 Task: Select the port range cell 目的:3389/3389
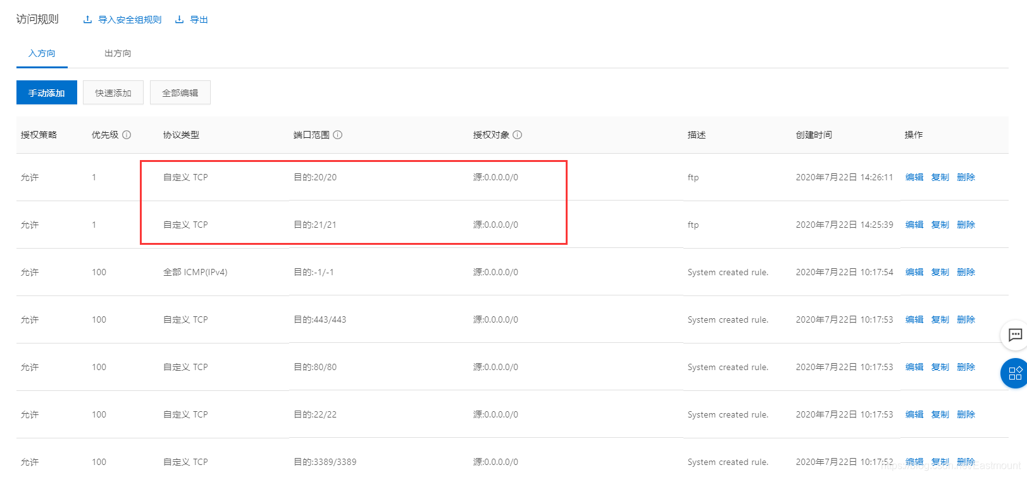click(325, 462)
